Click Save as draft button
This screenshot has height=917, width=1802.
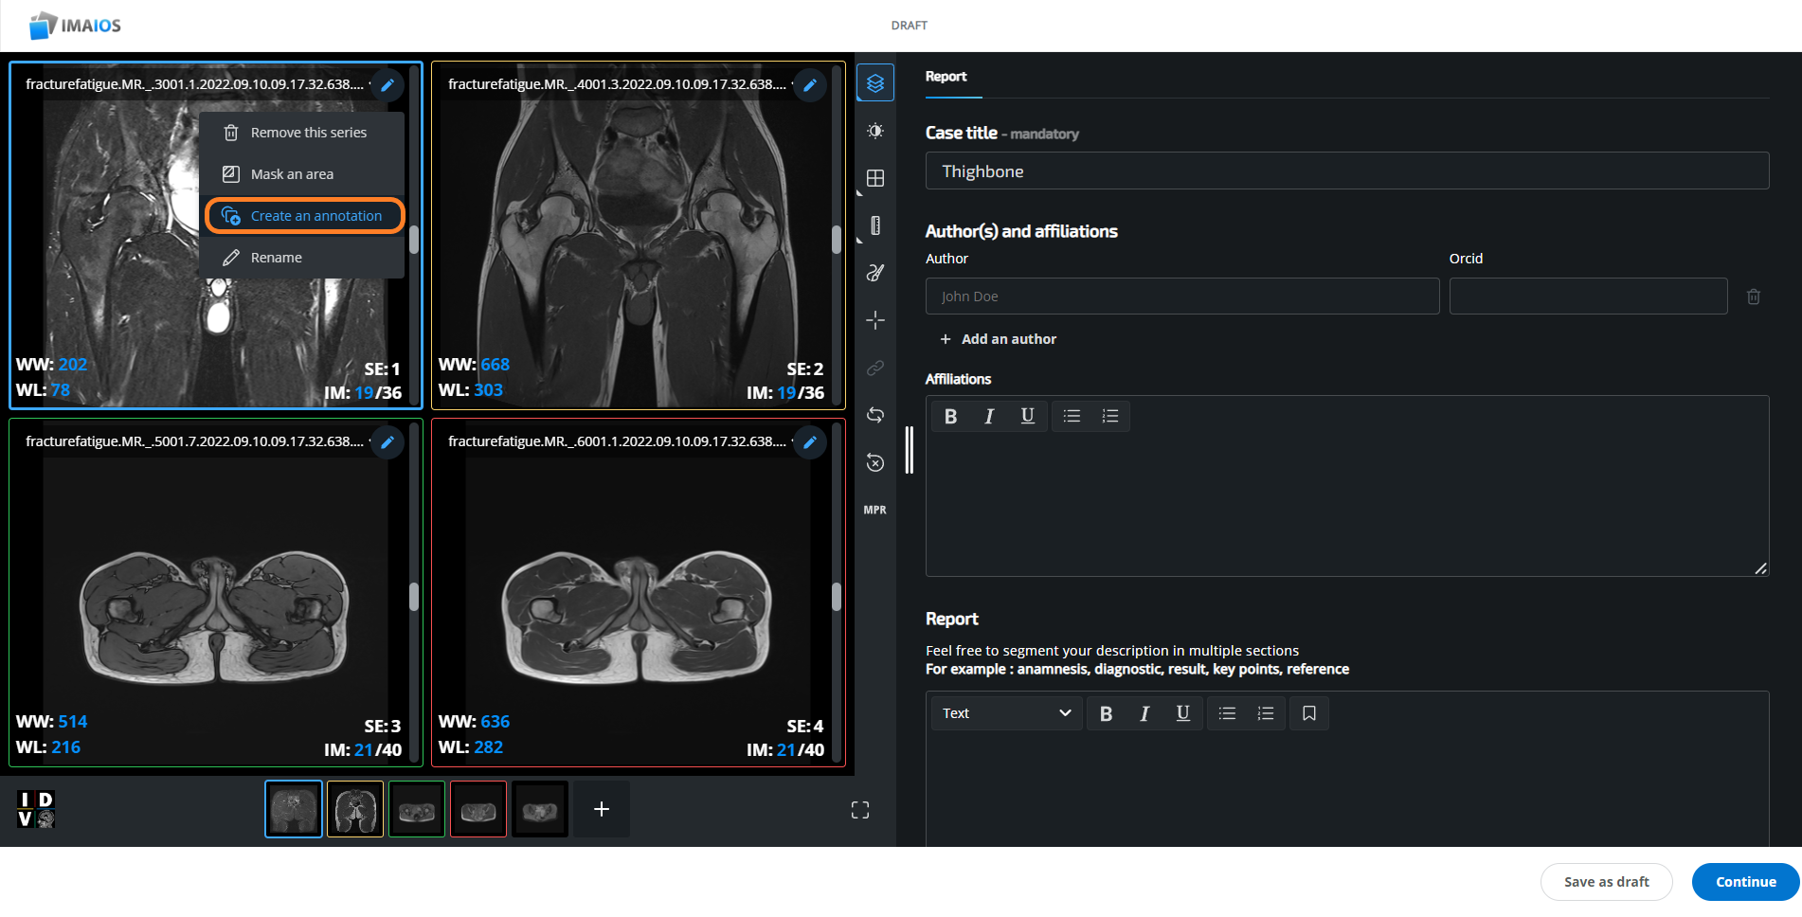pos(1606,882)
